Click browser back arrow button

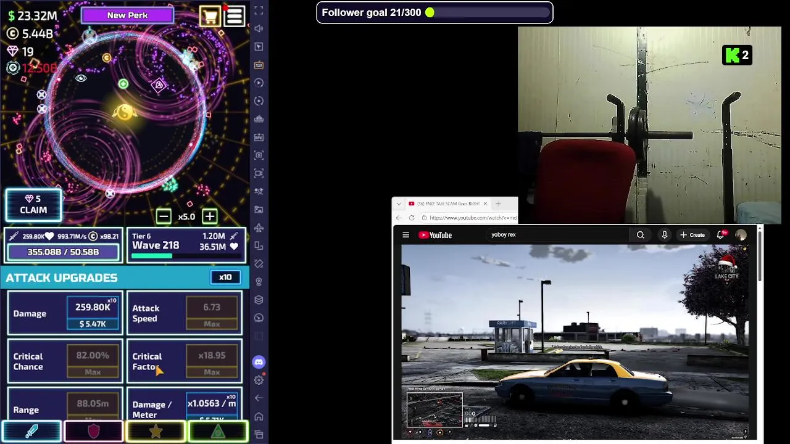(x=399, y=218)
